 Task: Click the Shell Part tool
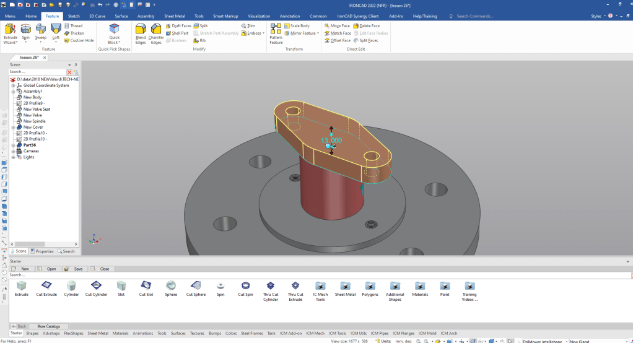pos(177,33)
